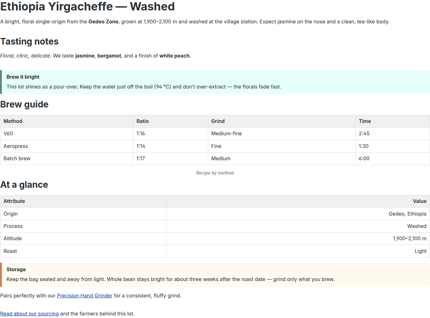The width and height of the screenshot is (430, 318).
Task: Click the 'At a glance' heading
Action: (24, 185)
